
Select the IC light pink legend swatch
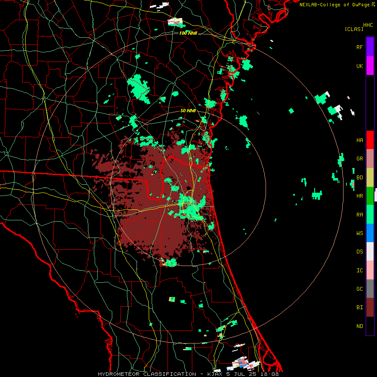[370, 270]
